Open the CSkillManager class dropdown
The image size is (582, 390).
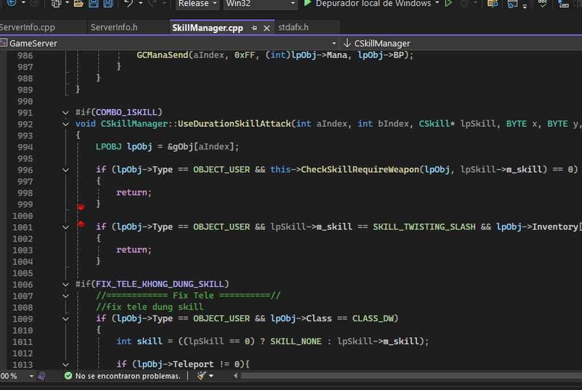[462, 43]
